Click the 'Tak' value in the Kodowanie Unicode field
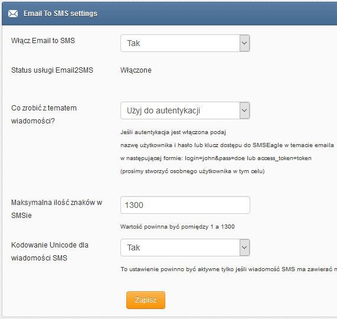This screenshot has height=319, width=337. (133, 248)
